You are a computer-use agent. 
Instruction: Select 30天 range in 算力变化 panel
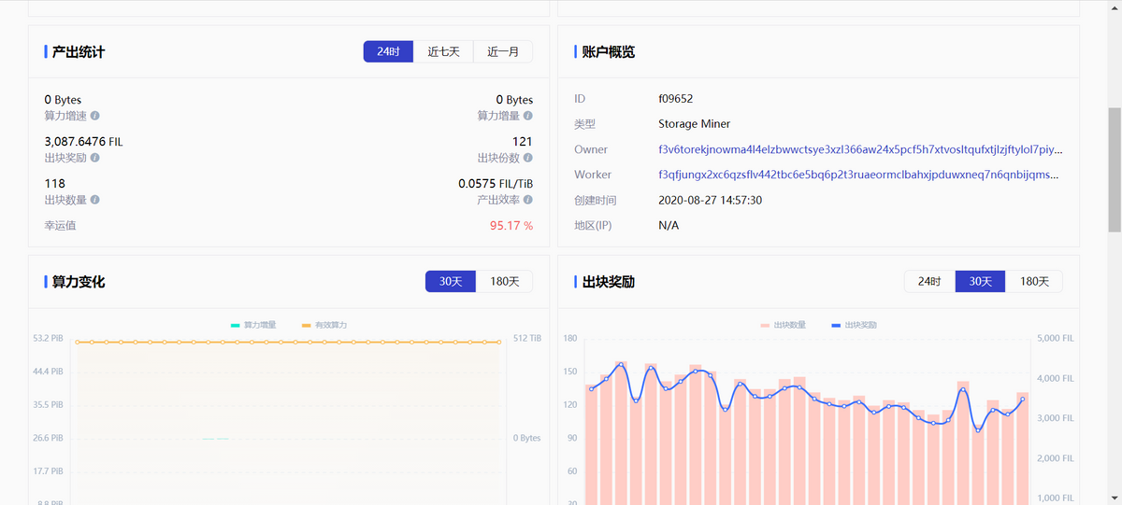point(451,282)
